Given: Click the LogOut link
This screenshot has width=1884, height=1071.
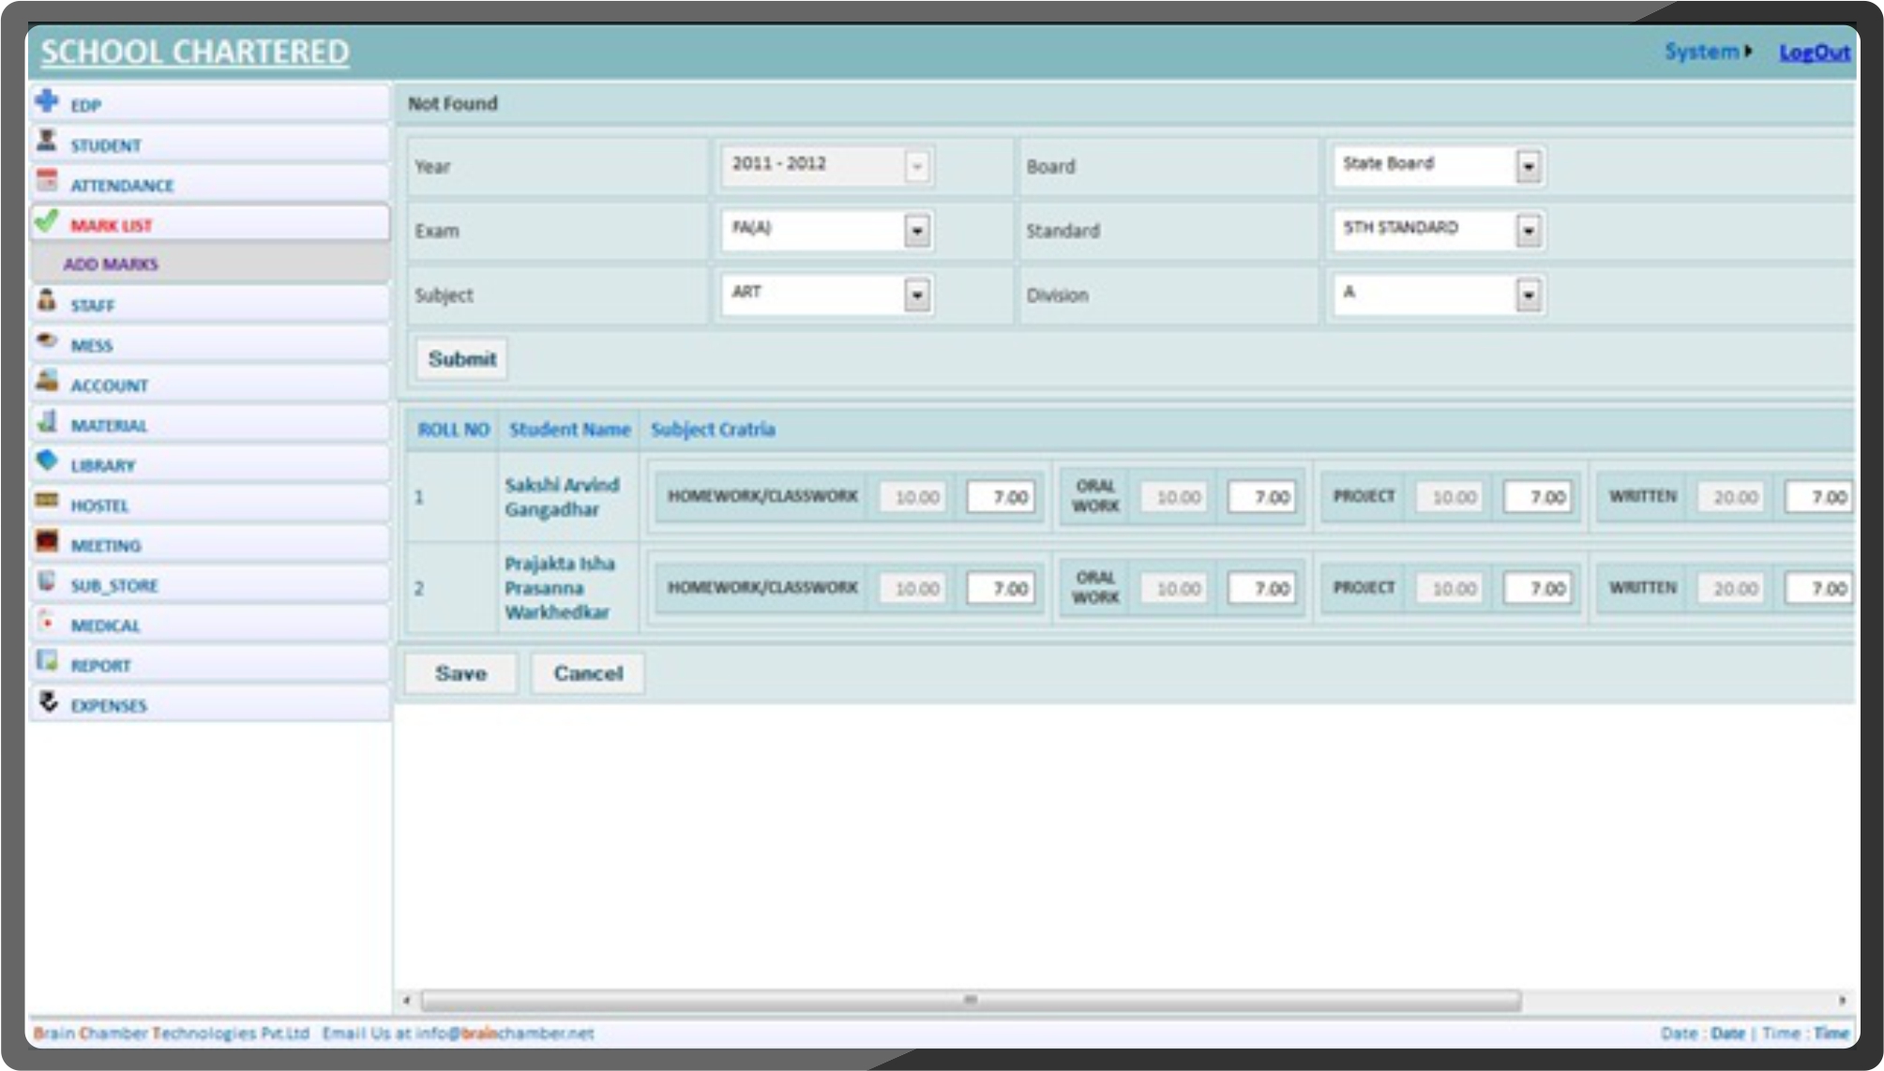Looking at the screenshot, I should coord(1815,53).
